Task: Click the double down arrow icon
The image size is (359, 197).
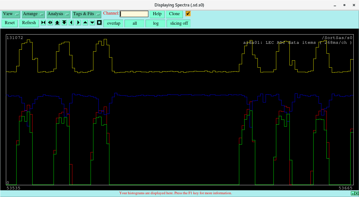Action: coord(64,23)
